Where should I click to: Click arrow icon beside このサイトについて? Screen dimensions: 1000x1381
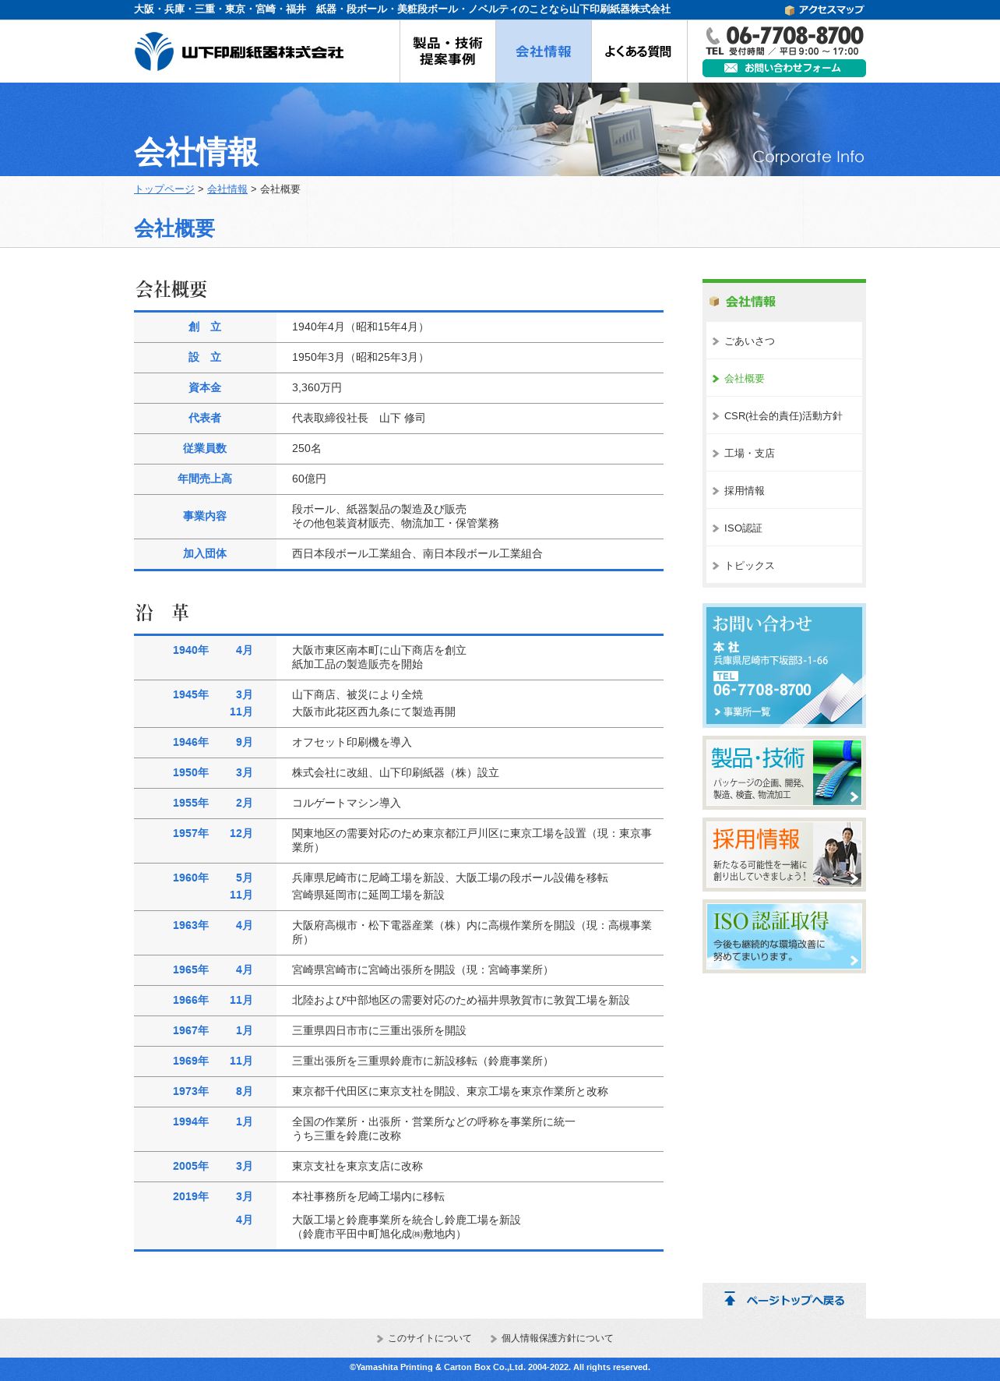[380, 1339]
